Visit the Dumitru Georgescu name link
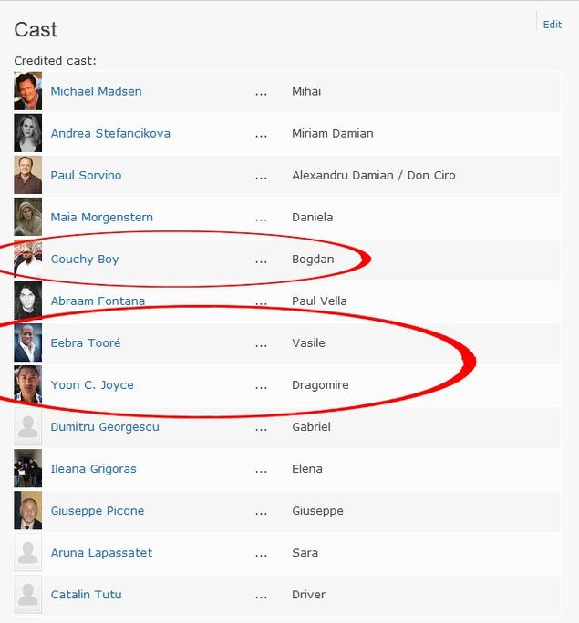Image resolution: width=579 pixels, height=623 pixels. [x=105, y=427]
